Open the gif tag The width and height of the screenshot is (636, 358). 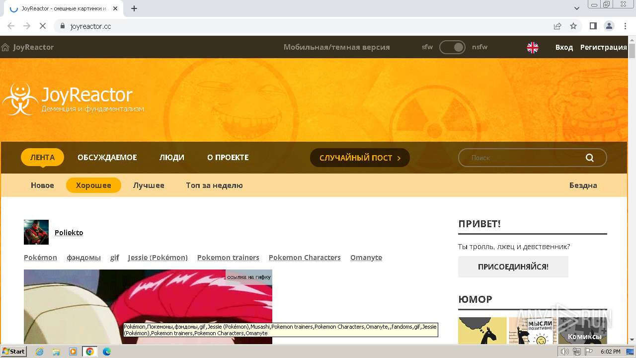point(114,258)
